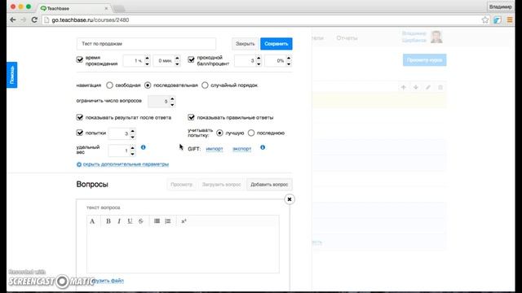Click the move up arrow in course panel
522x293 pixels.
click(404, 87)
